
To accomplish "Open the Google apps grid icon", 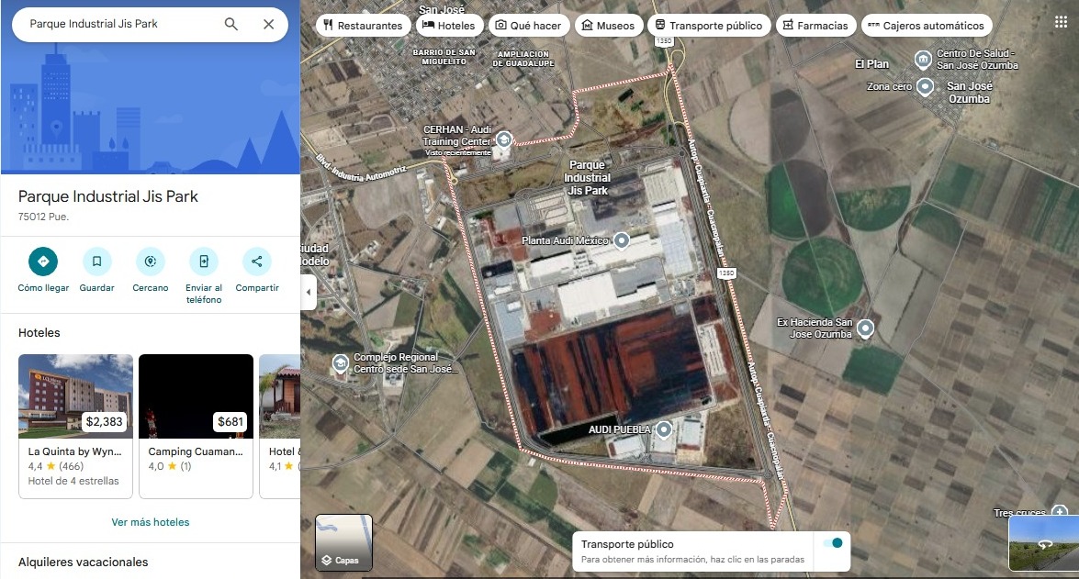I will click(x=1061, y=22).
